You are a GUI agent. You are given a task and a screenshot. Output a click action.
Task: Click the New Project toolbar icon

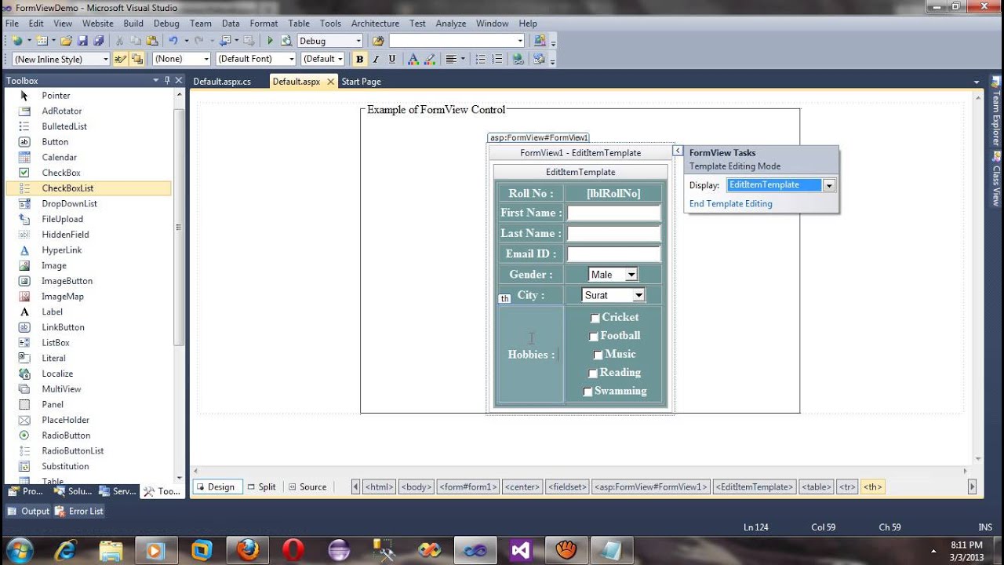point(16,41)
